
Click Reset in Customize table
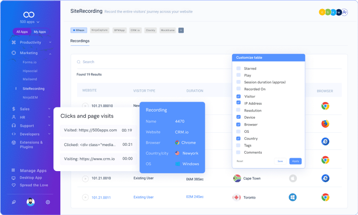click(240, 161)
